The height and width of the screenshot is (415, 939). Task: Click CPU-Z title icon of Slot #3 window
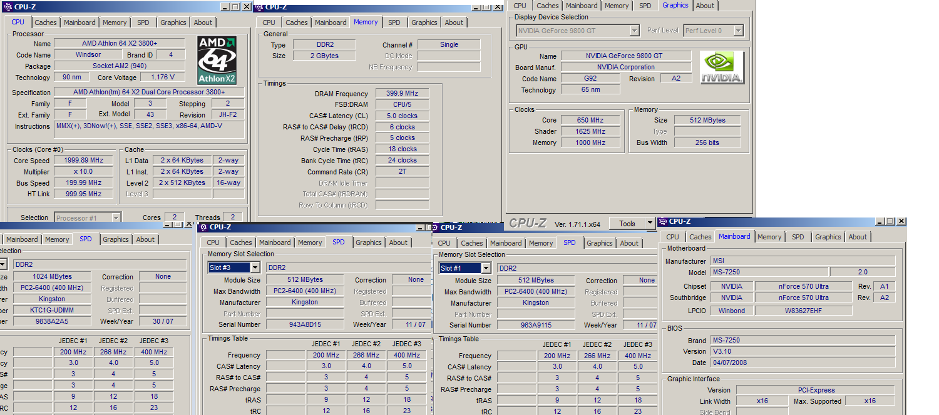(203, 227)
